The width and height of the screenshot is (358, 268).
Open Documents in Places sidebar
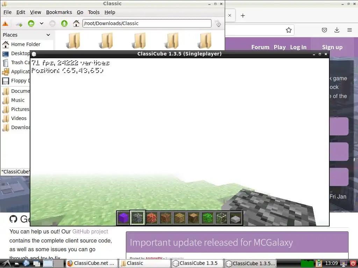click(16, 91)
